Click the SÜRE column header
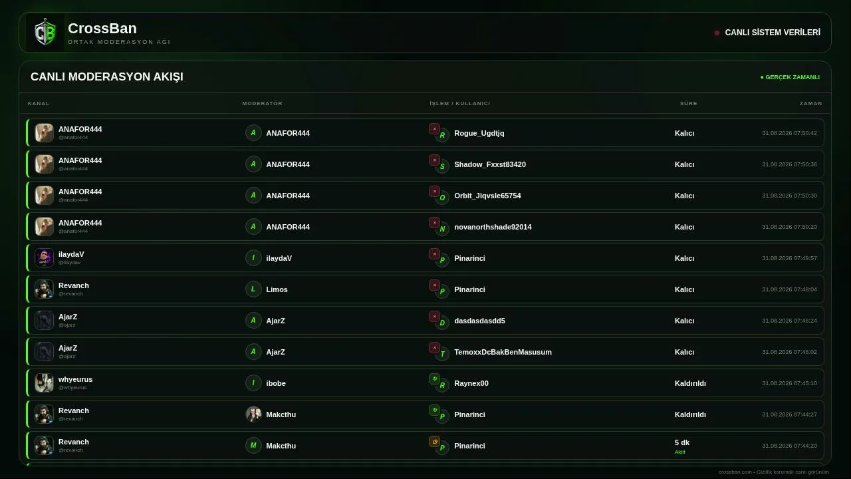The image size is (851, 479). pyautogui.click(x=688, y=103)
